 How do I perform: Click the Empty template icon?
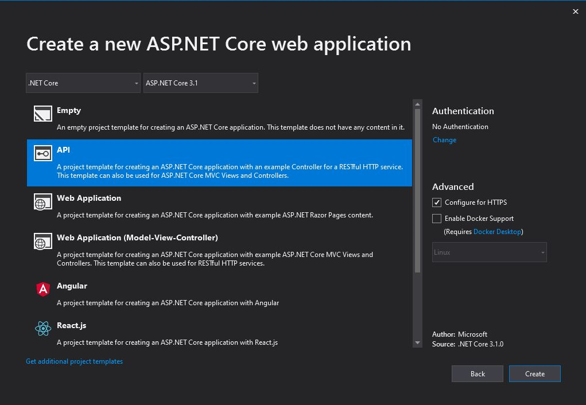(43, 114)
